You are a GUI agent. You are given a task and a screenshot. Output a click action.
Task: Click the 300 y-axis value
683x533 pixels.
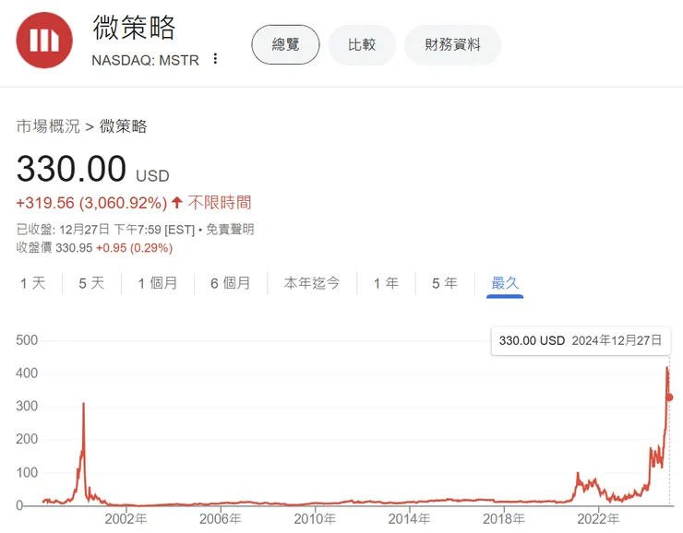coord(27,407)
